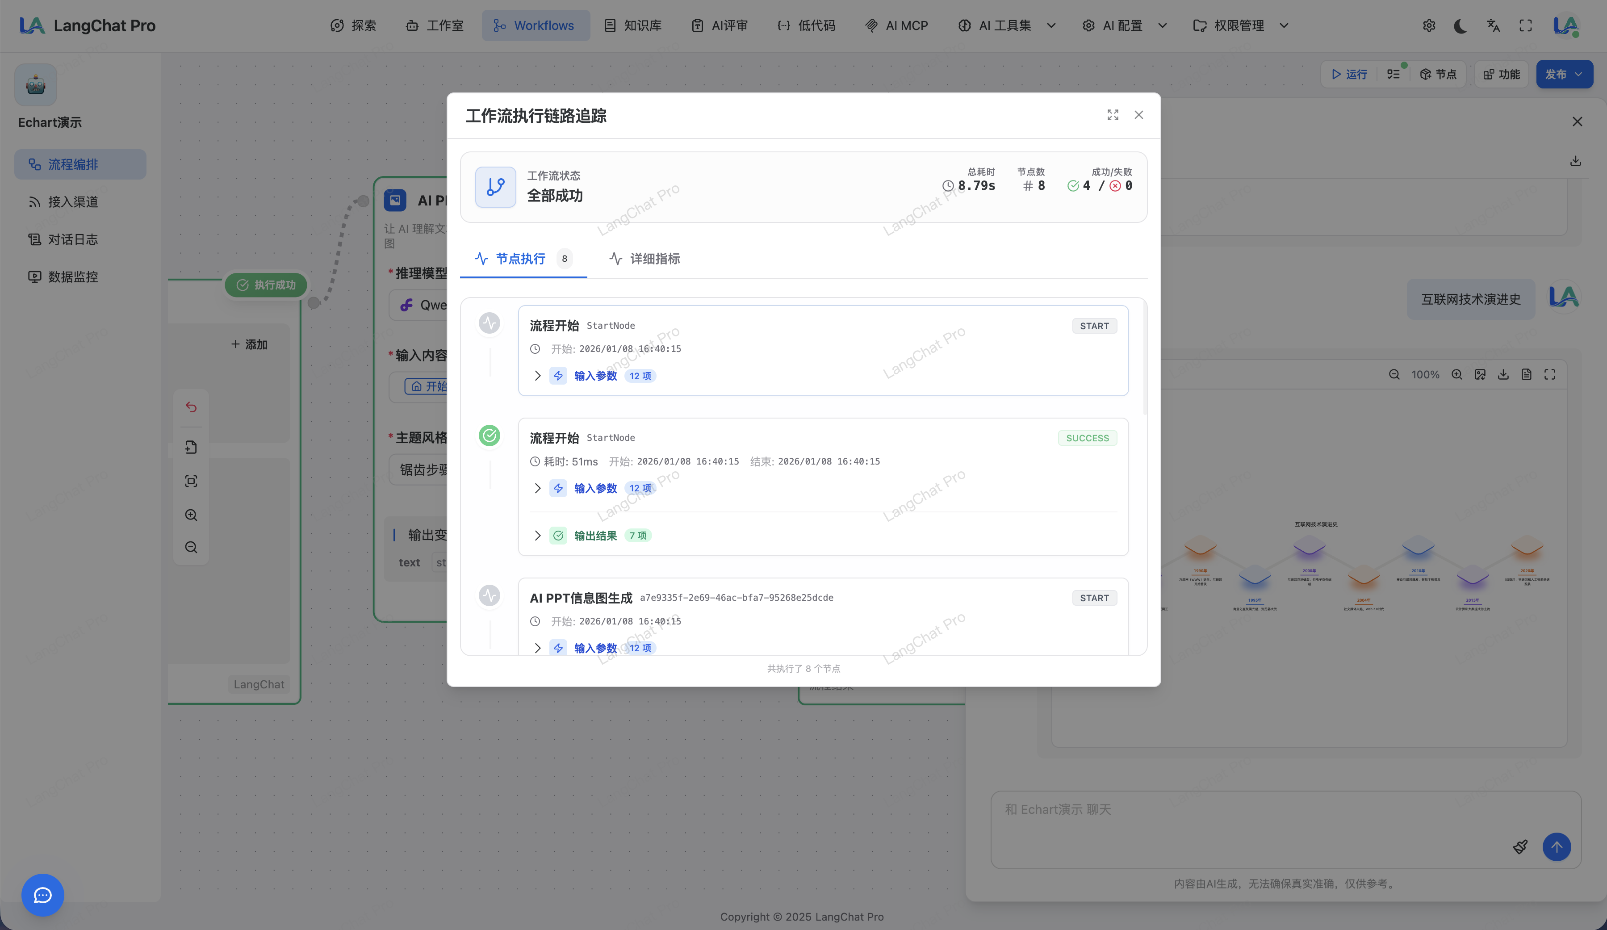Click the clear-chat broom icon
Image resolution: width=1607 pixels, height=930 pixels.
point(1520,846)
